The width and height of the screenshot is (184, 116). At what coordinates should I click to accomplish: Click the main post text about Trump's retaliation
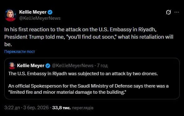[x=89, y=37]
